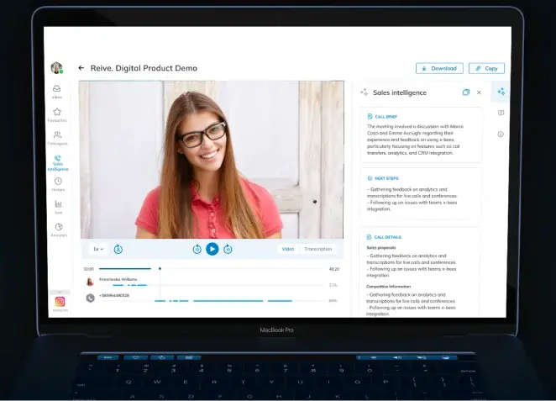Open the Live section in sidebar
Image resolution: width=556 pixels, height=401 pixels.
[x=58, y=206]
